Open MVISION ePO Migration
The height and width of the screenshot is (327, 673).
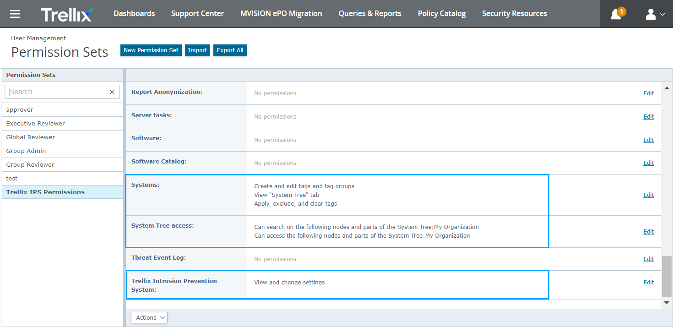pyautogui.click(x=281, y=14)
